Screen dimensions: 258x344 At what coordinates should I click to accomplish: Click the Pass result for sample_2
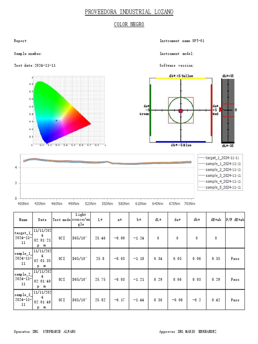click(235, 279)
